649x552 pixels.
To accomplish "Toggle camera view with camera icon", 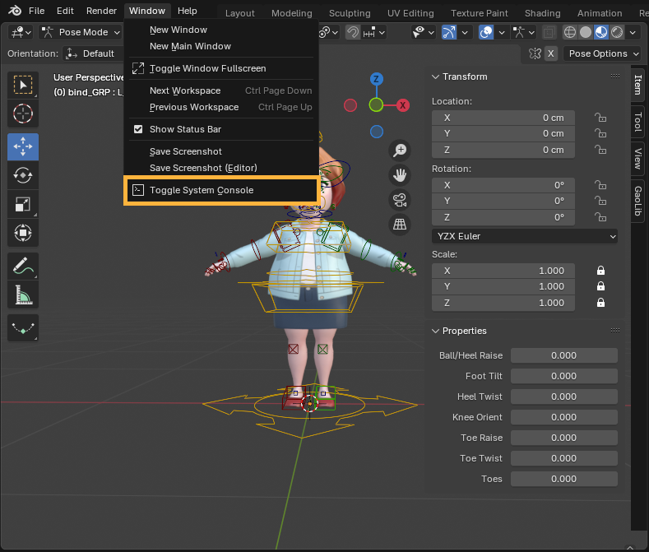I will [x=400, y=199].
